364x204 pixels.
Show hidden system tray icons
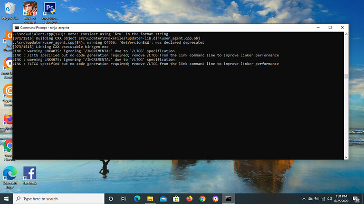pyautogui.click(x=304, y=199)
